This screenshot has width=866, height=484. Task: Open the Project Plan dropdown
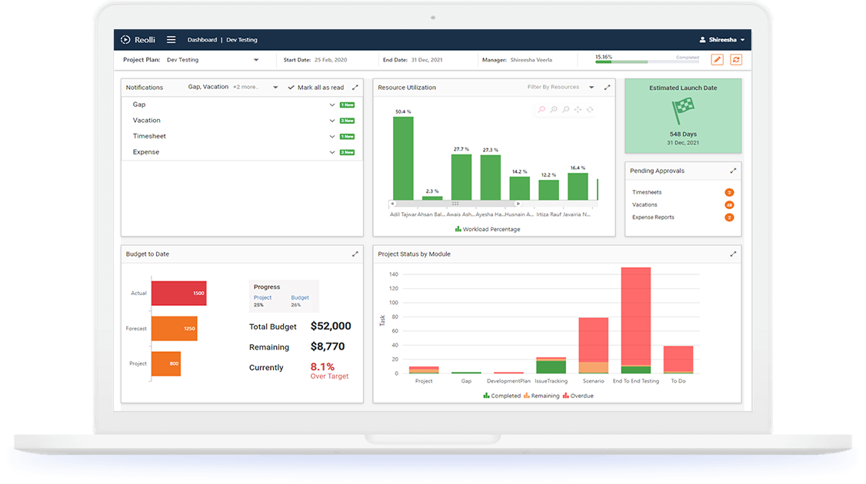(256, 60)
